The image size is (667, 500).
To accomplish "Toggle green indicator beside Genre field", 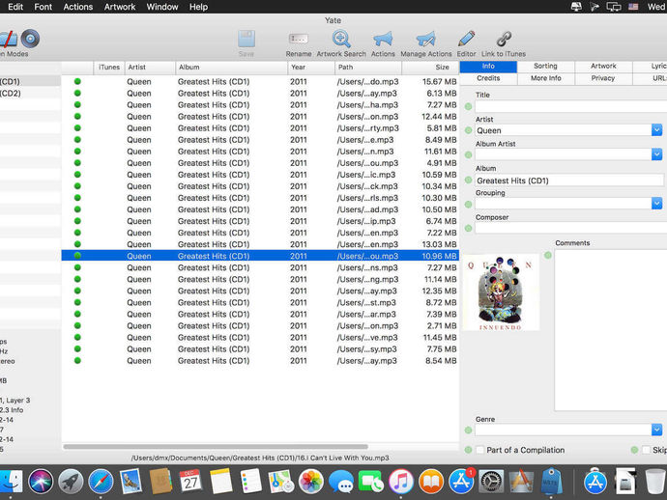I will pos(468,430).
